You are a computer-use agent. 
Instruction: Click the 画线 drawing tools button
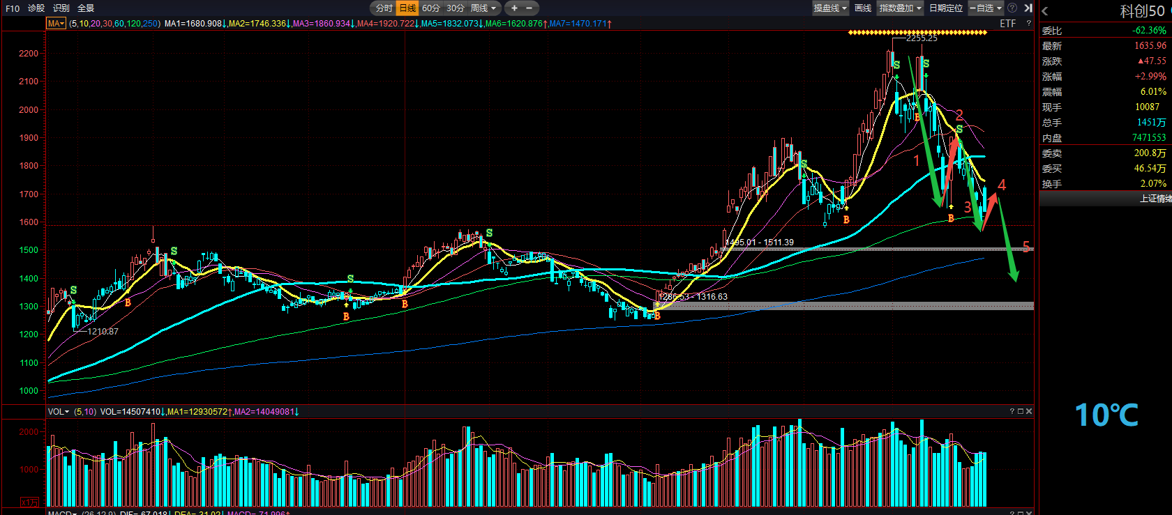(863, 8)
